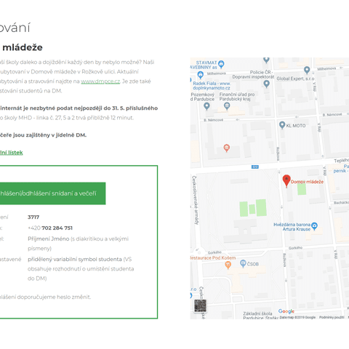349x349 pixels.
Task: Open the www.dmpce.cz link
Action: [100, 81]
